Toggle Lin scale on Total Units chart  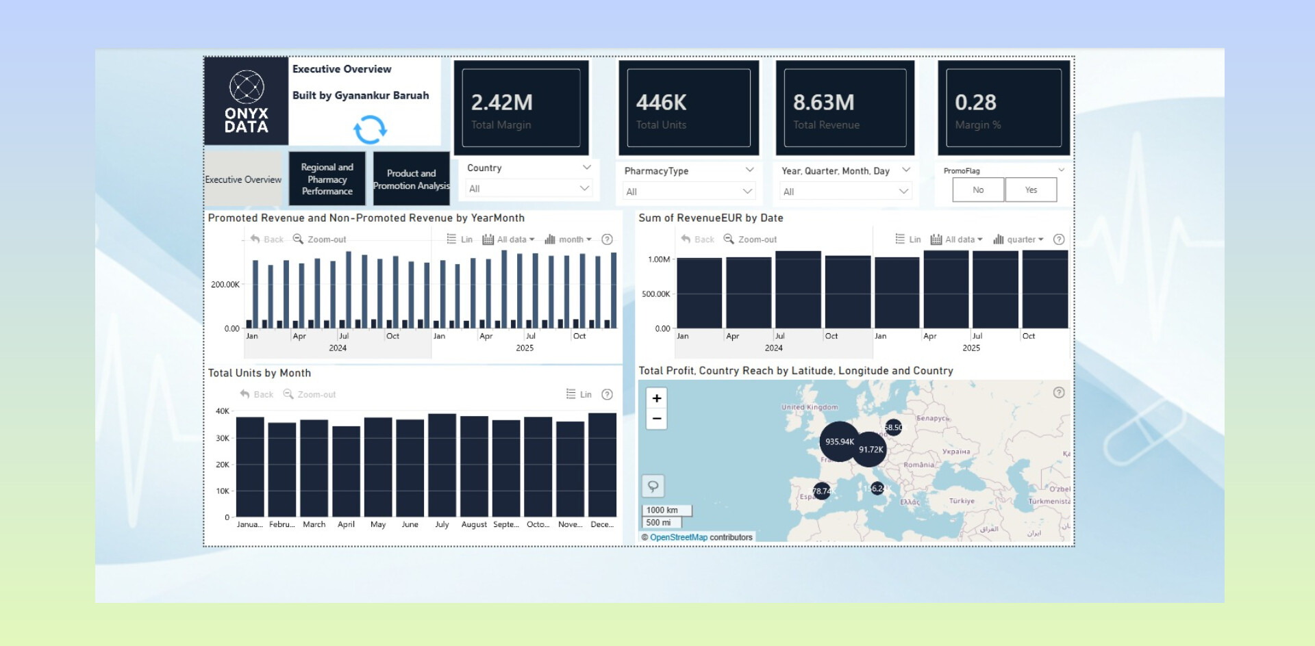point(579,395)
